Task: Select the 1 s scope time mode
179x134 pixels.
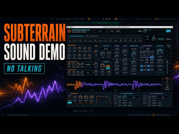Action: [x=167, y=81]
